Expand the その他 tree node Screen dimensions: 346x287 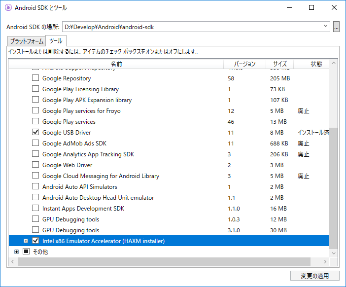(16, 251)
